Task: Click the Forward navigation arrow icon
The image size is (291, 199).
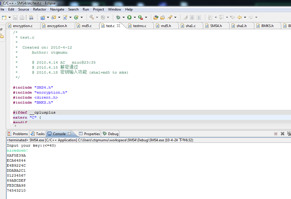Action: pyautogui.click(x=251, y=17)
